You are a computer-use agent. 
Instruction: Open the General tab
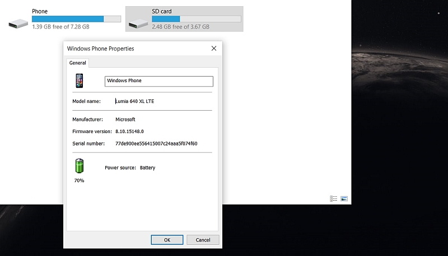(77, 63)
